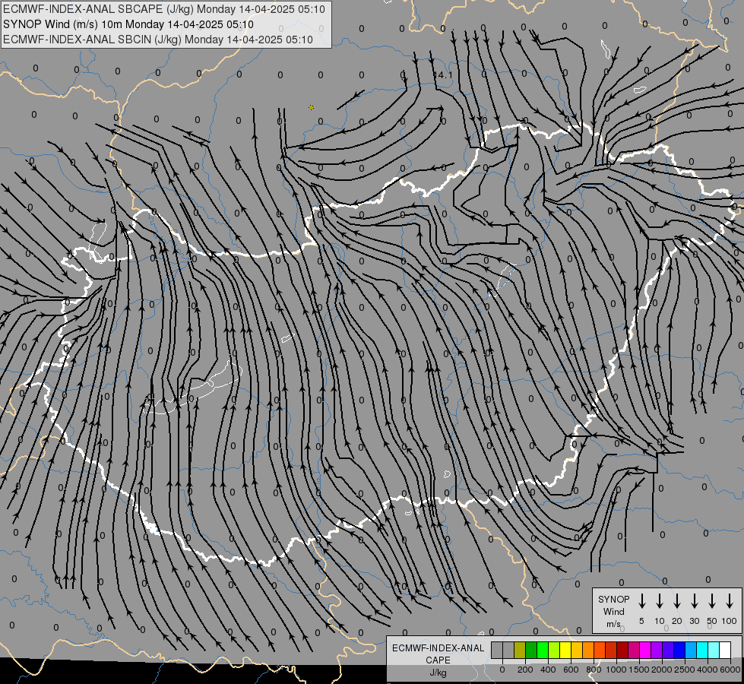This screenshot has width=744, height=684.
Task: Click the wind arrow above 5 m/s
Action: point(642,601)
